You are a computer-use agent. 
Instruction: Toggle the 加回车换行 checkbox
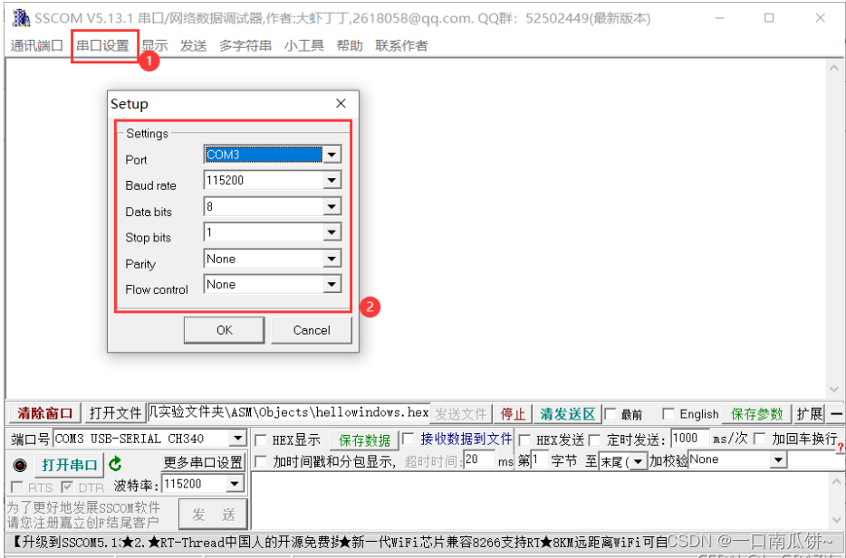click(760, 439)
